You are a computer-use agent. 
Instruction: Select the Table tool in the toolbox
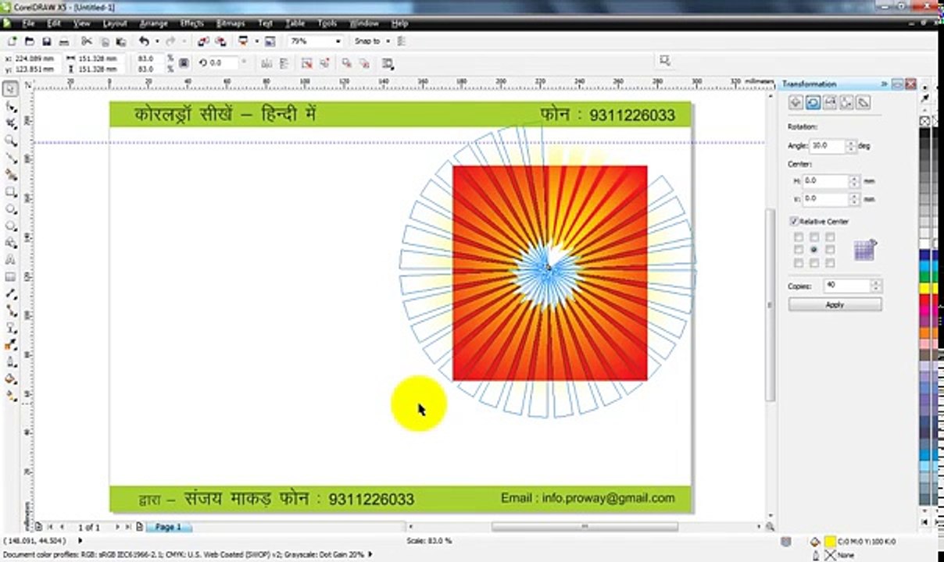click(x=11, y=277)
